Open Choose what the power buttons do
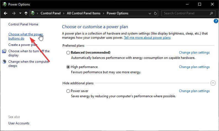Image resolution: width=219 pixels, height=131 pixels. tap(25, 36)
